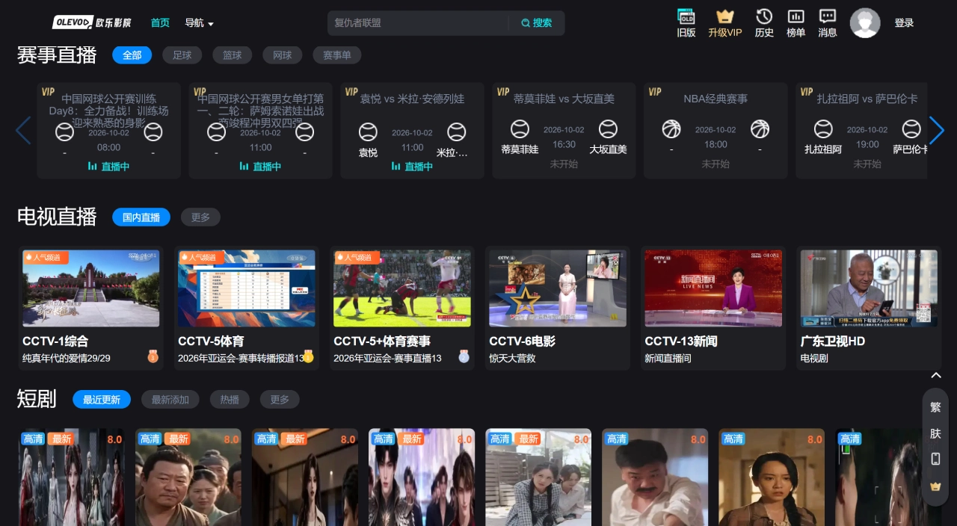Open the CCTV-1综合 channel thumbnail
Image resolution: width=957 pixels, height=526 pixels.
[91, 288]
